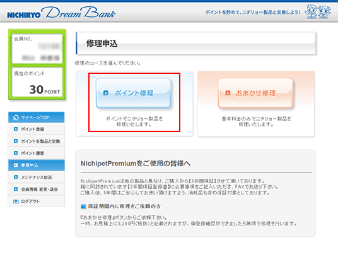Click arrow icon next to ポイント登録

point(16,129)
